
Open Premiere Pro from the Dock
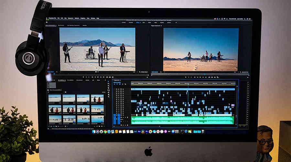coord(147,132)
